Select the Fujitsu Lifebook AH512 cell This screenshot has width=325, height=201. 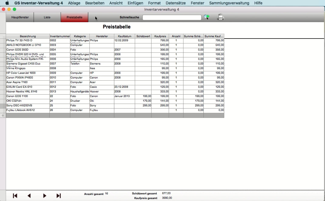pyautogui.click(x=28, y=110)
